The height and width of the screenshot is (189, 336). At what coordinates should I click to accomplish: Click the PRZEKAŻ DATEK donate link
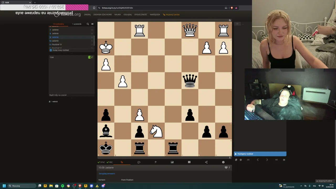point(171,15)
